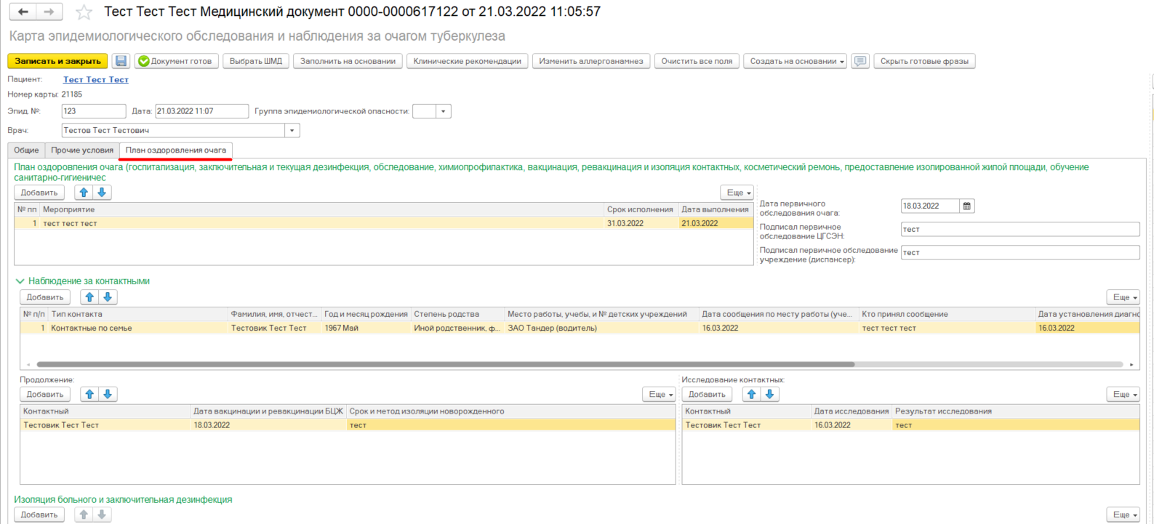Move row down in Продолжение section
This screenshot has width=1154, height=524.
108,395
